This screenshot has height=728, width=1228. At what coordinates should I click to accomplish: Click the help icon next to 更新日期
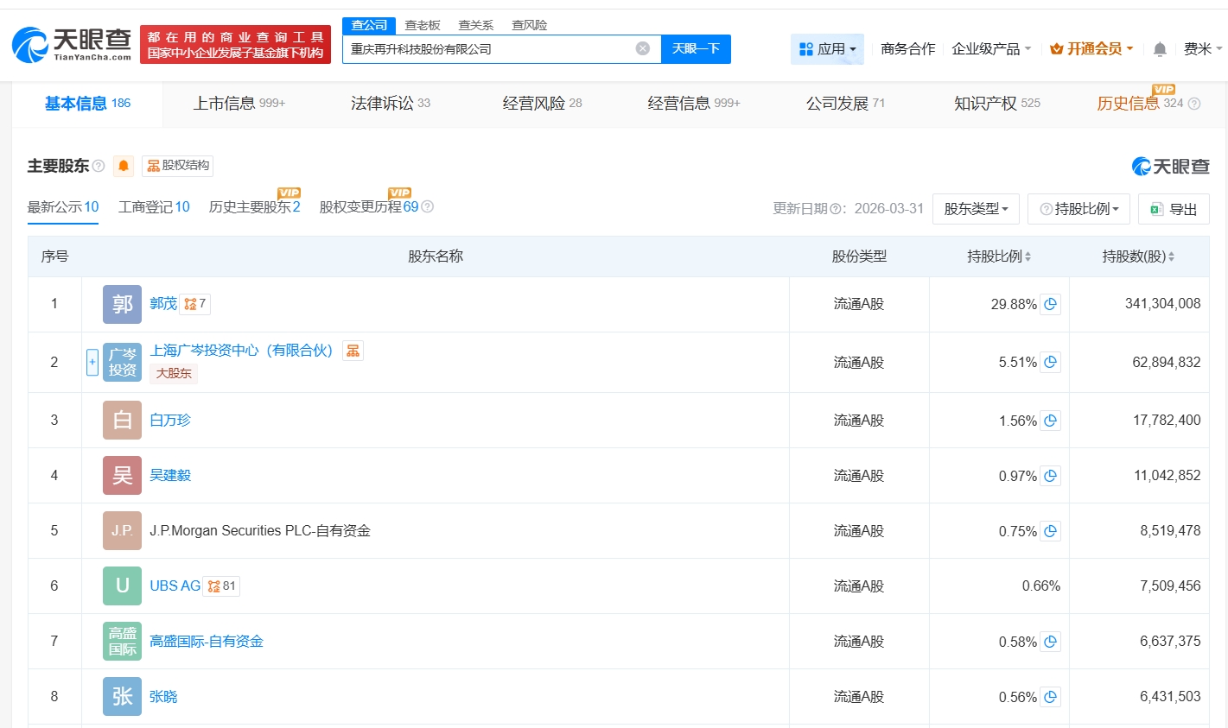836,209
